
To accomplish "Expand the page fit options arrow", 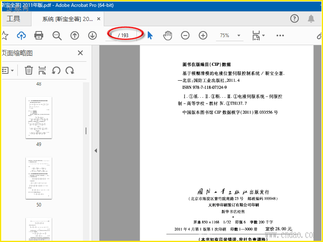I will (x=263, y=35).
